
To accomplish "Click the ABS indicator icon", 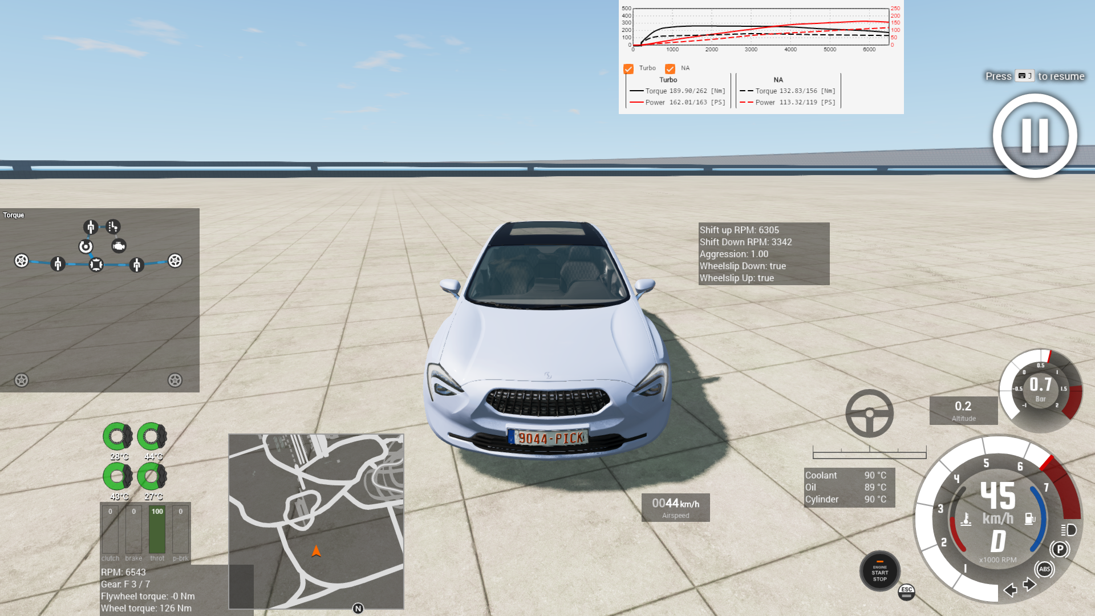I will tap(1044, 569).
